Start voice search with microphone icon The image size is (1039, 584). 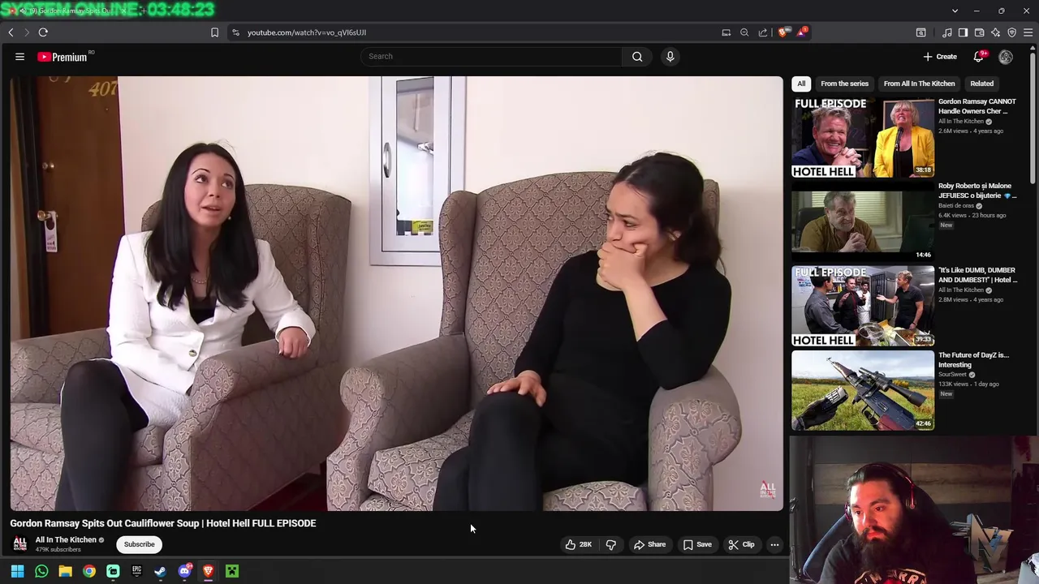(x=670, y=57)
